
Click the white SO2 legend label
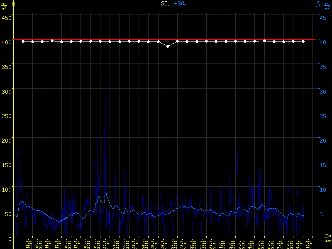pos(166,4)
